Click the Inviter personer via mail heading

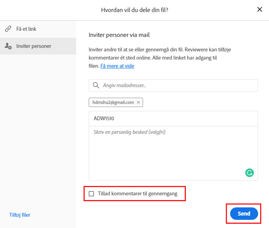pos(119,35)
